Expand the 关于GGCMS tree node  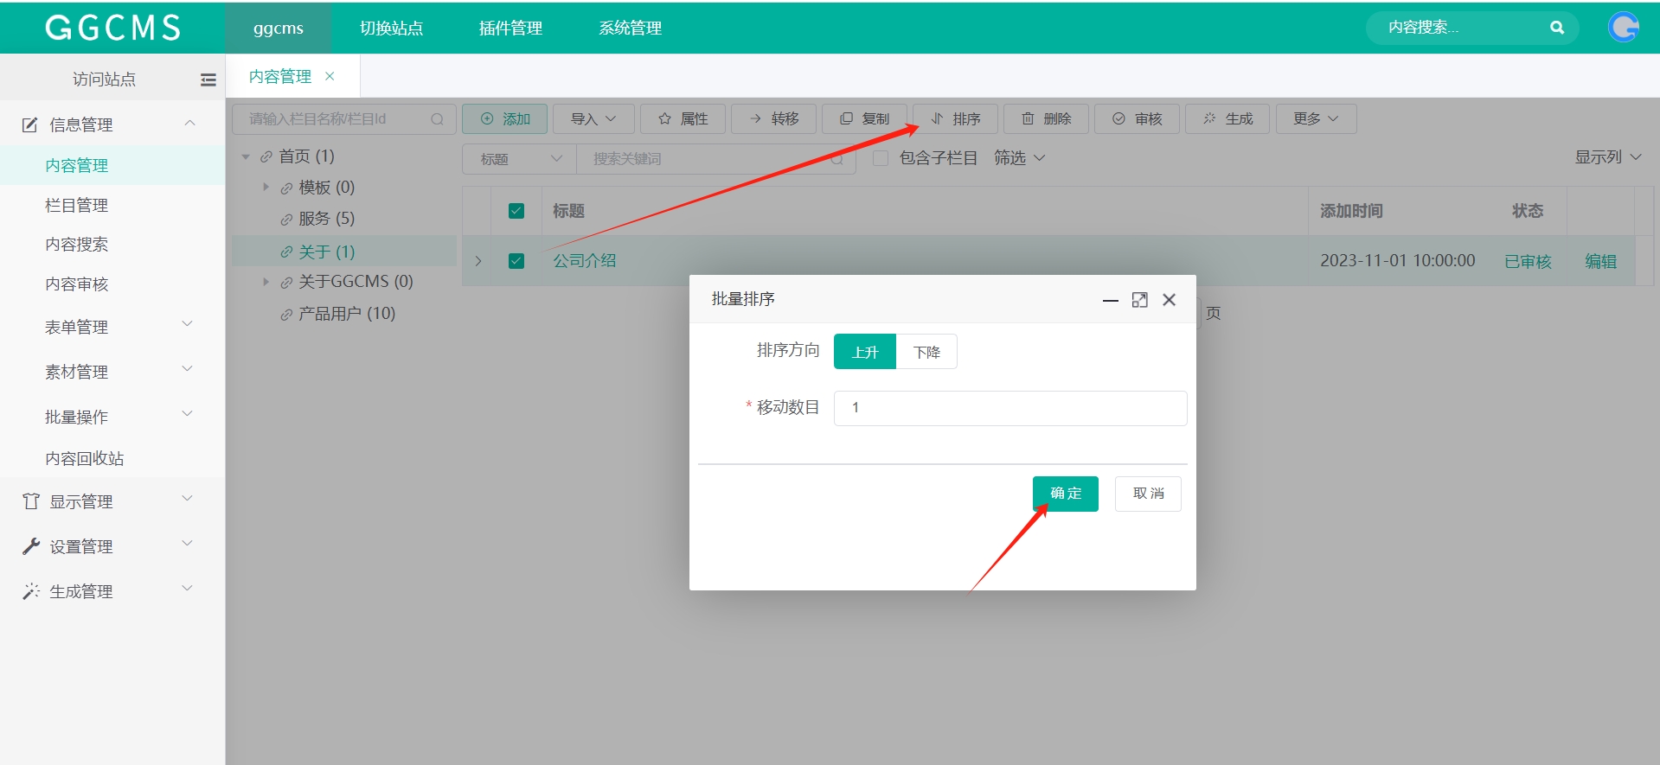click(x=266, y=282)
